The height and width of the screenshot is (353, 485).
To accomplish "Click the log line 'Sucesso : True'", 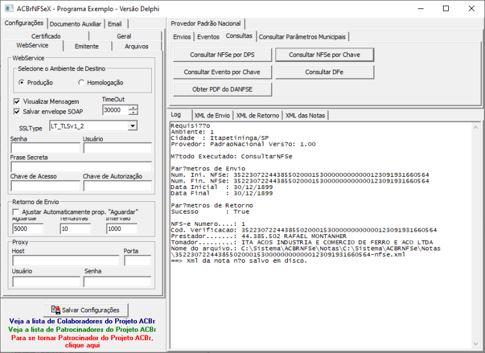I will pos(210,212).
